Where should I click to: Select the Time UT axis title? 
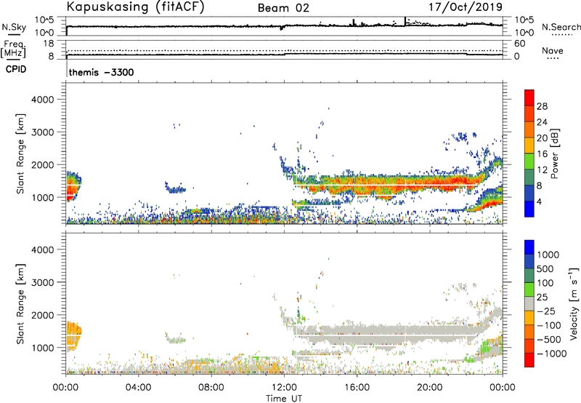pyautogui.click(x=284, y=399)
